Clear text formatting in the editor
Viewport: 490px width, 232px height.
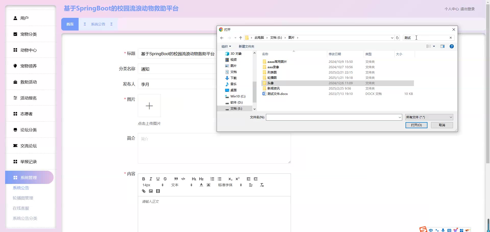262,185
